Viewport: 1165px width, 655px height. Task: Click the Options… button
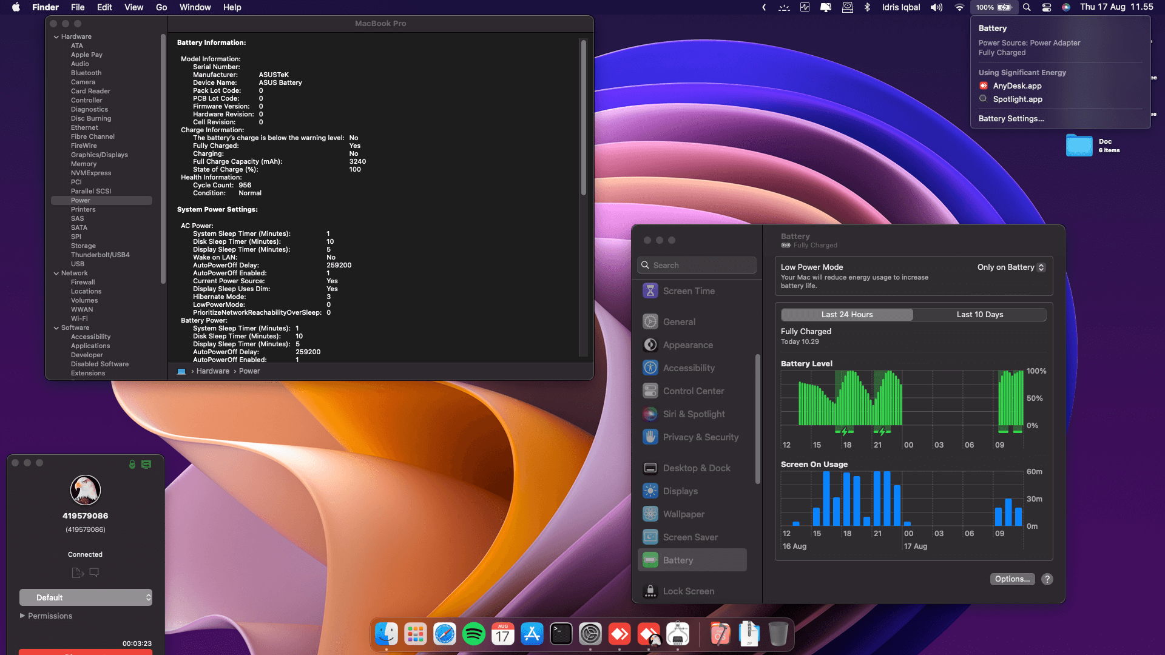click(x=1012, y=579)
